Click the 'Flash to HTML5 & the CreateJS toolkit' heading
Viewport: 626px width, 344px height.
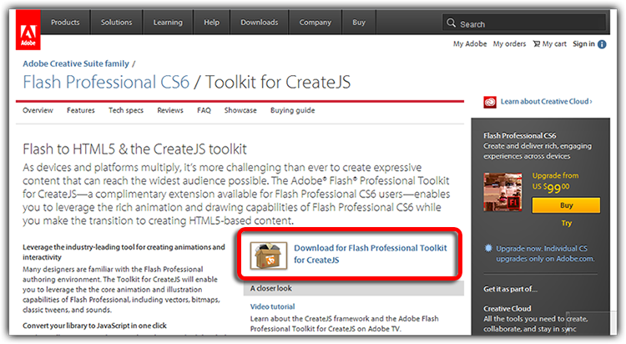[x=134, y=149]
